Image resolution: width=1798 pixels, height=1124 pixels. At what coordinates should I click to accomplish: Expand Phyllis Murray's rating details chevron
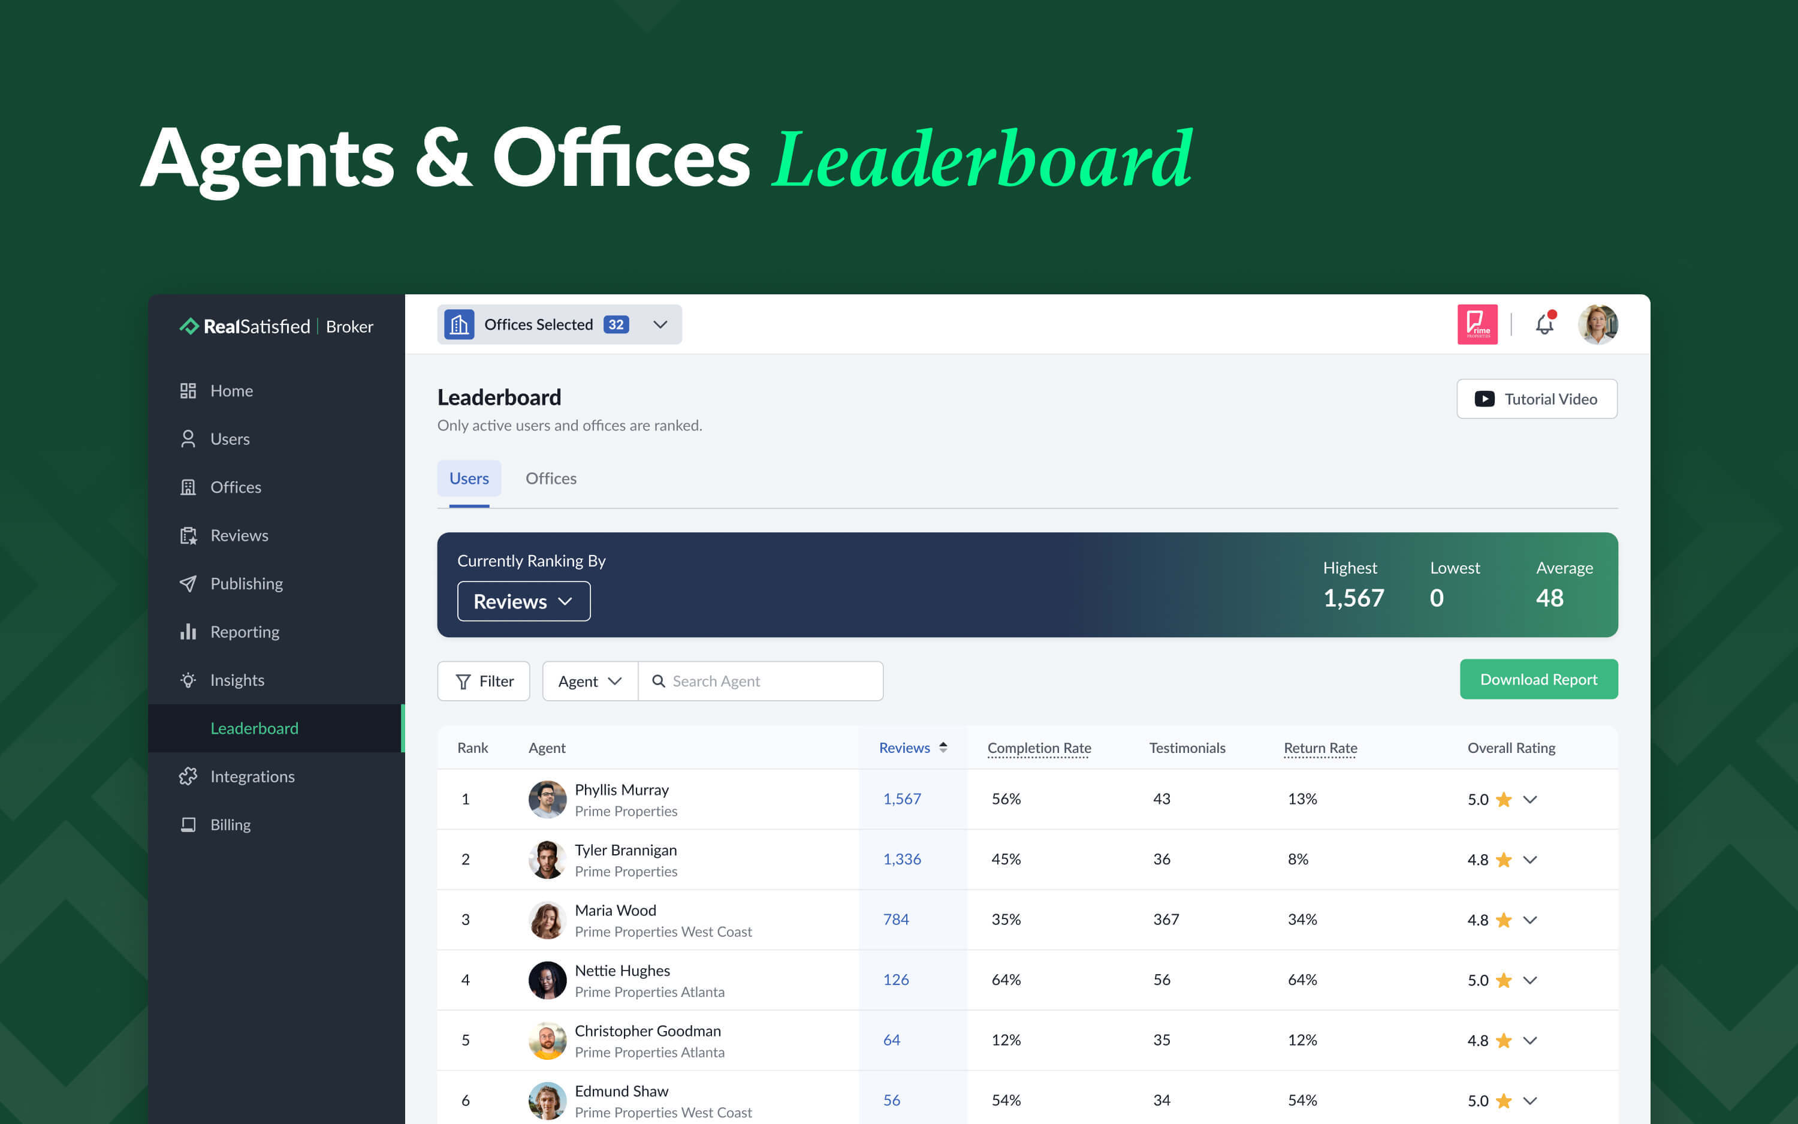click(x=1529, y=800)
